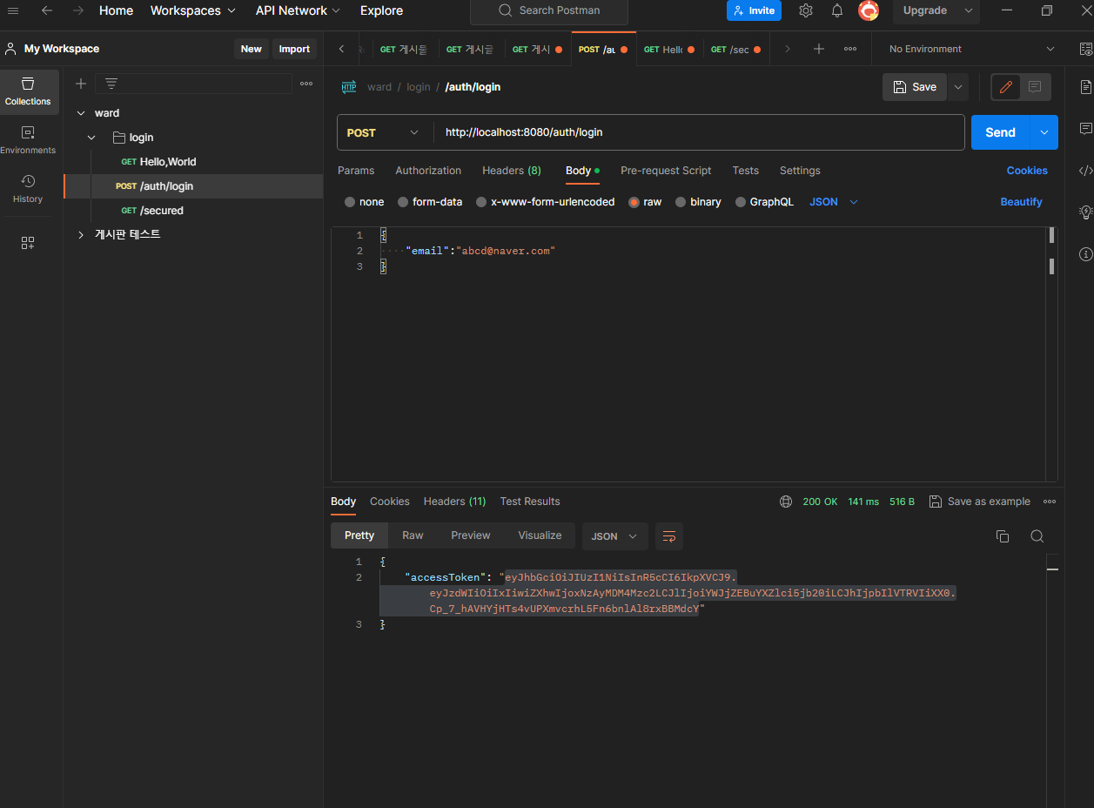Open documentation icon in right sidebar

(x=1085, y=87)
